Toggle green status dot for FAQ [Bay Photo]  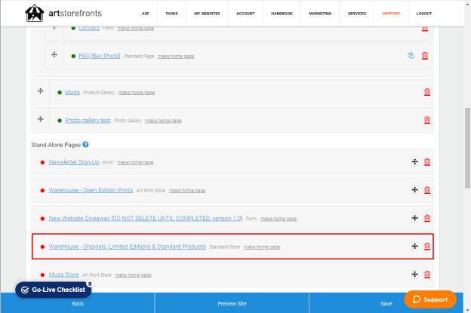coord(73,56)
